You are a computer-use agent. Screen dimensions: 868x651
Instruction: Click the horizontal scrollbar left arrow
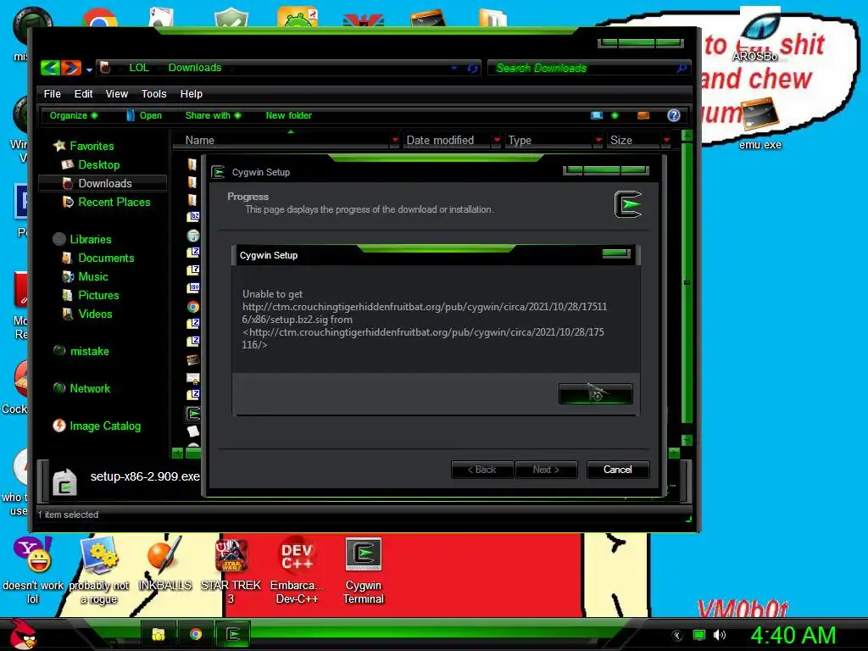pyautogui.click(x=177, y=453)
